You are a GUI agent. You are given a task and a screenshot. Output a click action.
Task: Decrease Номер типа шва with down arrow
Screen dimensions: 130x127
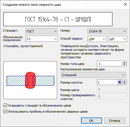(x=125, y=65)
